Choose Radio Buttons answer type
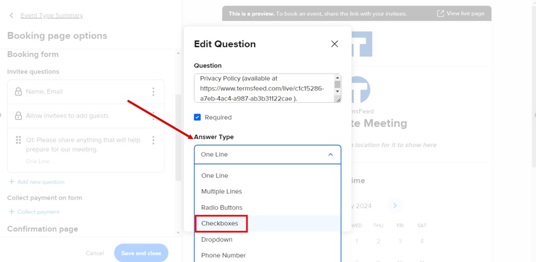This screenshot has width=536, height=262. click(x=267, y=207)
